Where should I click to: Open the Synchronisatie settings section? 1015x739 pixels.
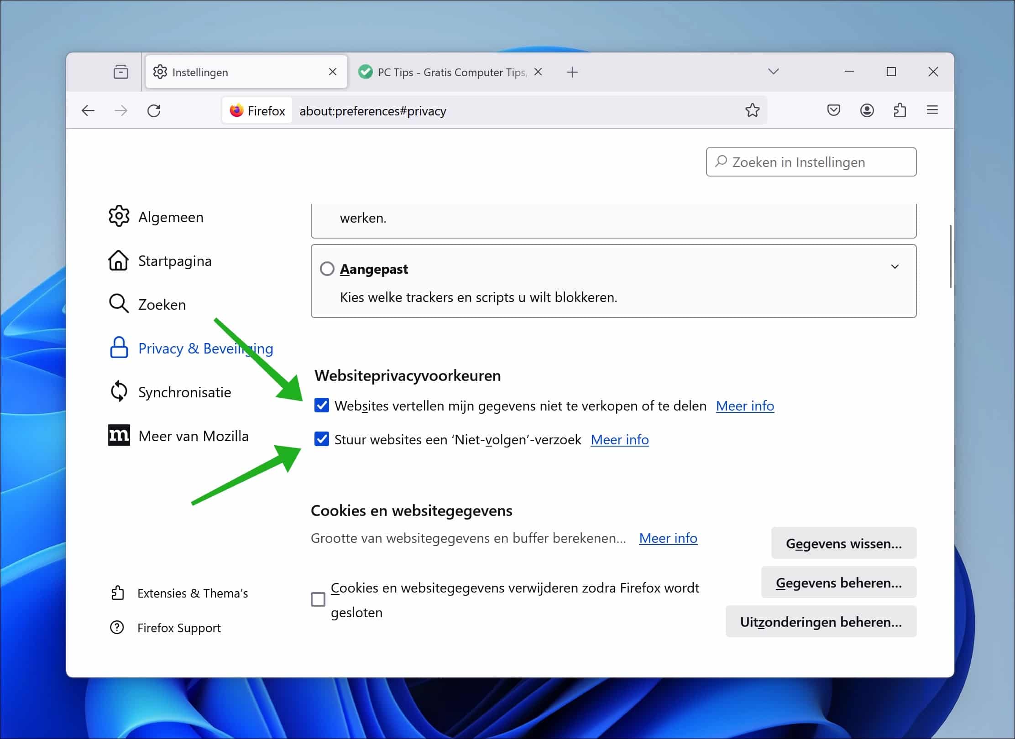point(184,392)
